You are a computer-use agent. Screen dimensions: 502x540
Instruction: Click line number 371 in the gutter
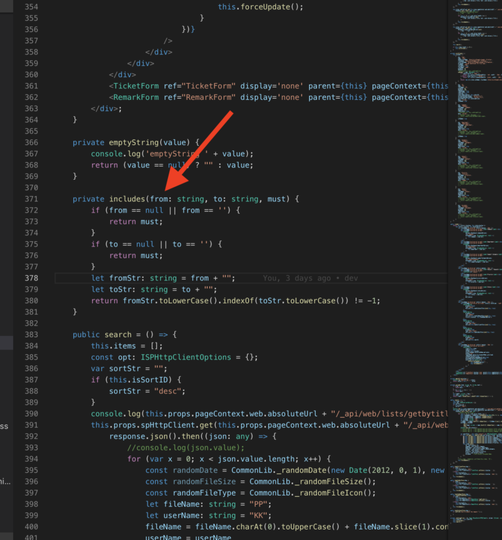pos(31,199)
